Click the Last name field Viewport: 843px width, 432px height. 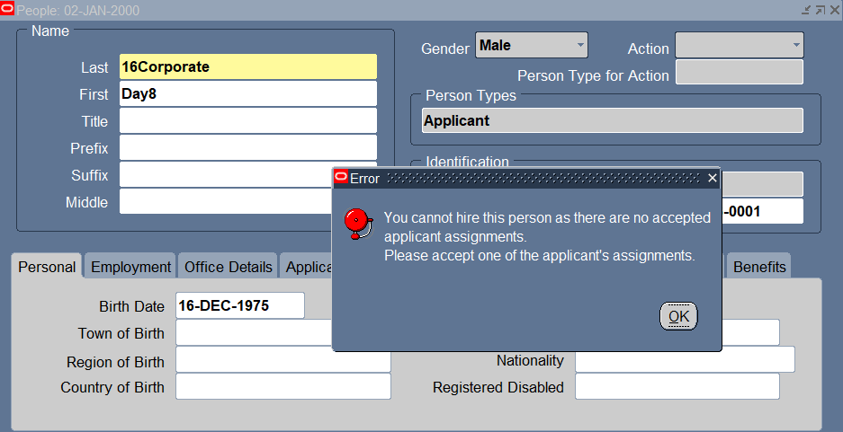coord(247,67)
